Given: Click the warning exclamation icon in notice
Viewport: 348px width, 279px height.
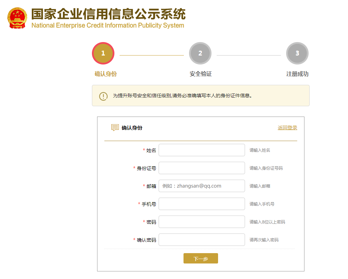Looking at the screenshot, I should [103, 96].
